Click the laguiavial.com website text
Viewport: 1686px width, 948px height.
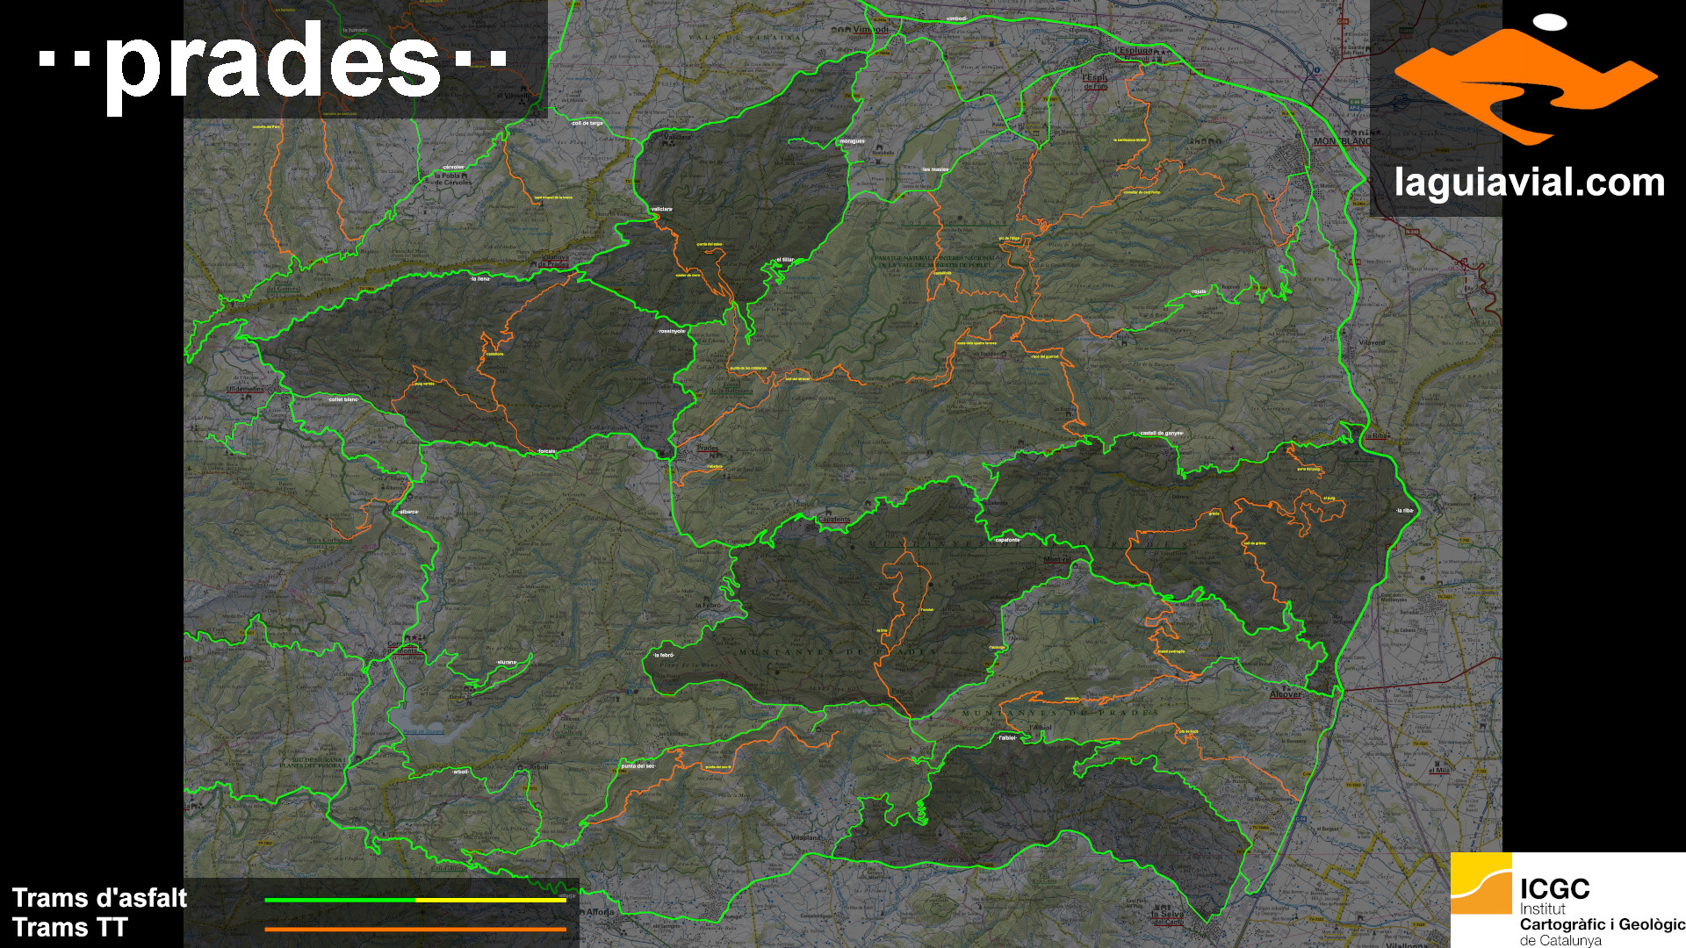(x=1529, y=183)
